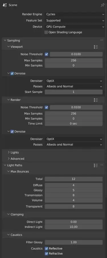Viewport: 107px width, 258px height.
Task: Open Viewport Denoise Passes dropdown
Action: point(74,86)
